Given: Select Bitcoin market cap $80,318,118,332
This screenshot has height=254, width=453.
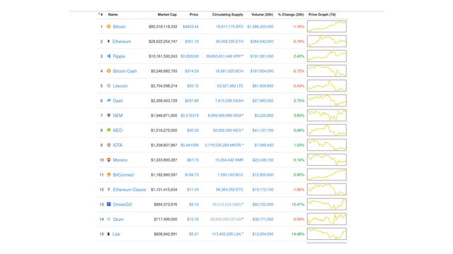Looking at the screenshot, I should [163, 27].
